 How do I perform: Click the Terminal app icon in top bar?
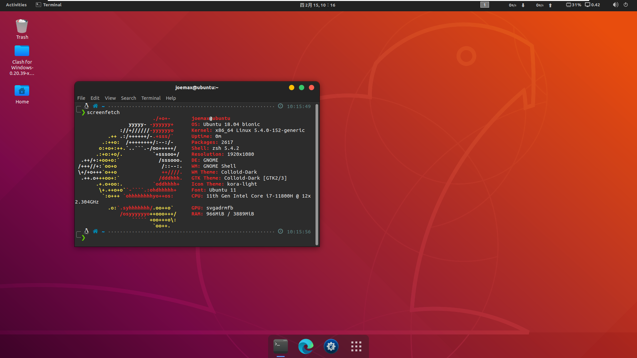click(x=38, y=5)
